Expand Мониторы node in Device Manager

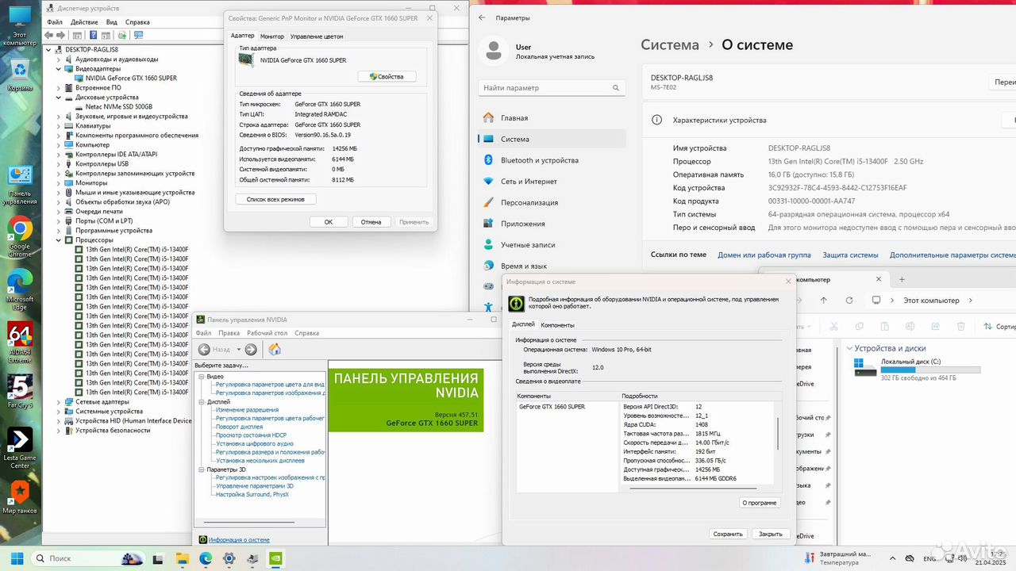(58, 183)
